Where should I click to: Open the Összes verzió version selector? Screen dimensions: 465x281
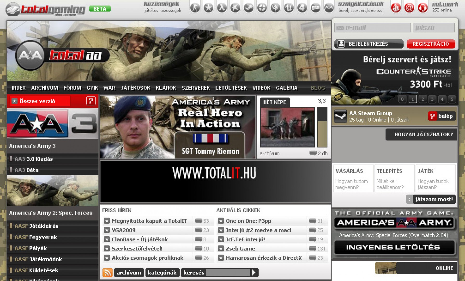click(40, 101)
